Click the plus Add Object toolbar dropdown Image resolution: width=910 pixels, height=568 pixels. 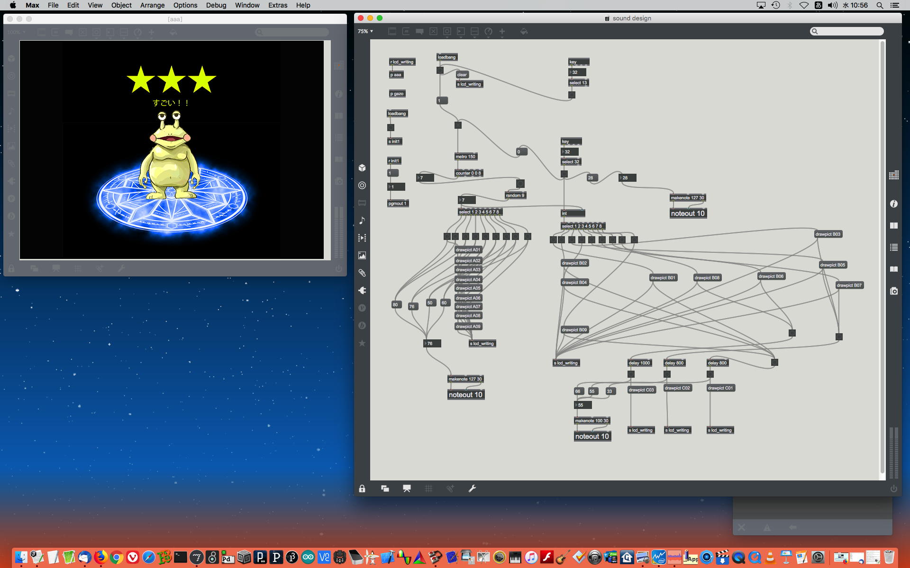click(502, 31)
